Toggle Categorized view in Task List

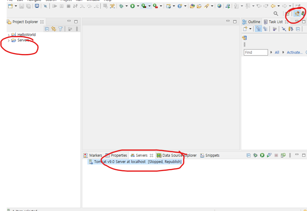tap(259, 29)
